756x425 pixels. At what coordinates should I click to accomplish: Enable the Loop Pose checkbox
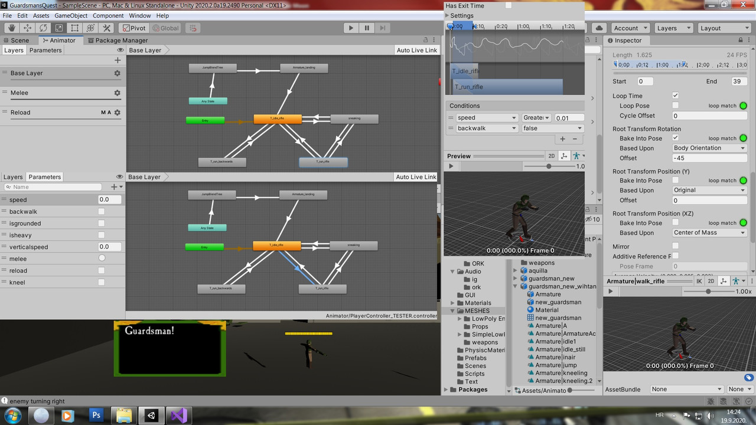tap(676, 106)
